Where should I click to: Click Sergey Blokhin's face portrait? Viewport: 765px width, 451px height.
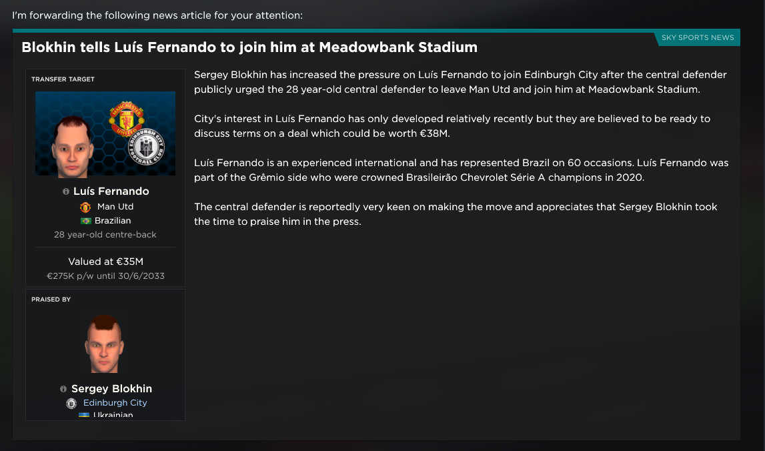pyautogui.click(x=105, y=344)
